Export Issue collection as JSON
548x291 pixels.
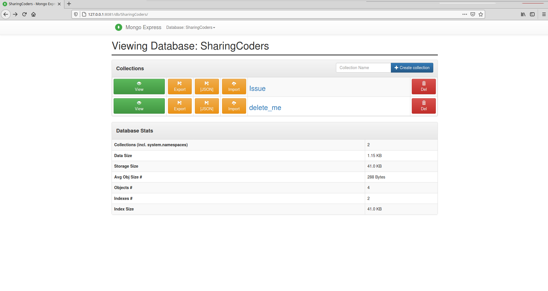click(x=207, y=87)
